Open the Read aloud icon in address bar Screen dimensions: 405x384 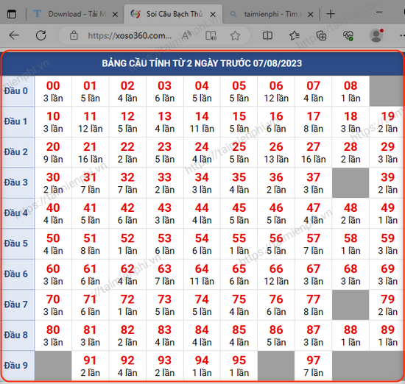(x=186, y=35)
